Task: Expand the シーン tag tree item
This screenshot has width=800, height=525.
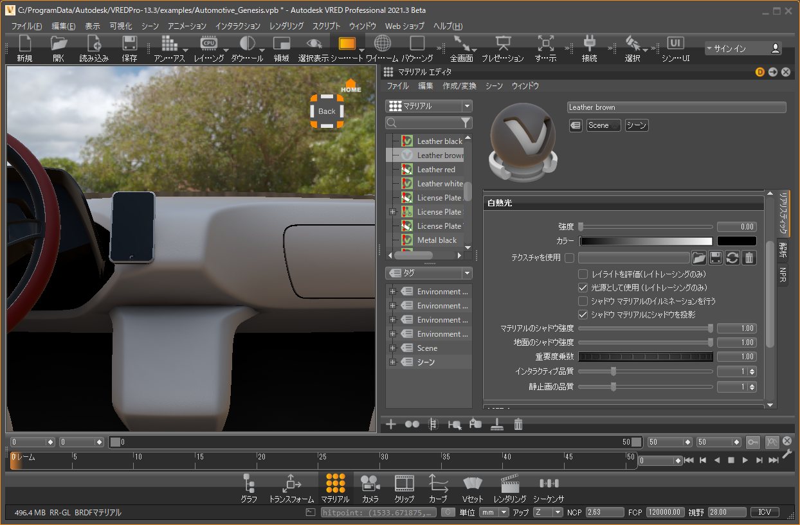Action: pyautogui.click(x=392, y=362)
